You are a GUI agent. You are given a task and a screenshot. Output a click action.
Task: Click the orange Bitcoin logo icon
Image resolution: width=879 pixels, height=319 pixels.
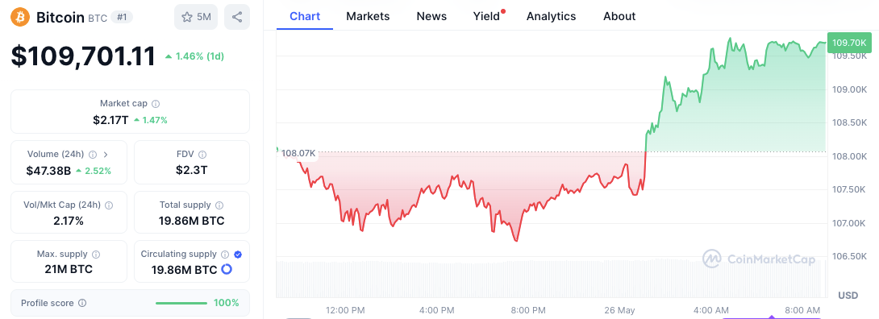pyautogui.click(x=20, y=17)
